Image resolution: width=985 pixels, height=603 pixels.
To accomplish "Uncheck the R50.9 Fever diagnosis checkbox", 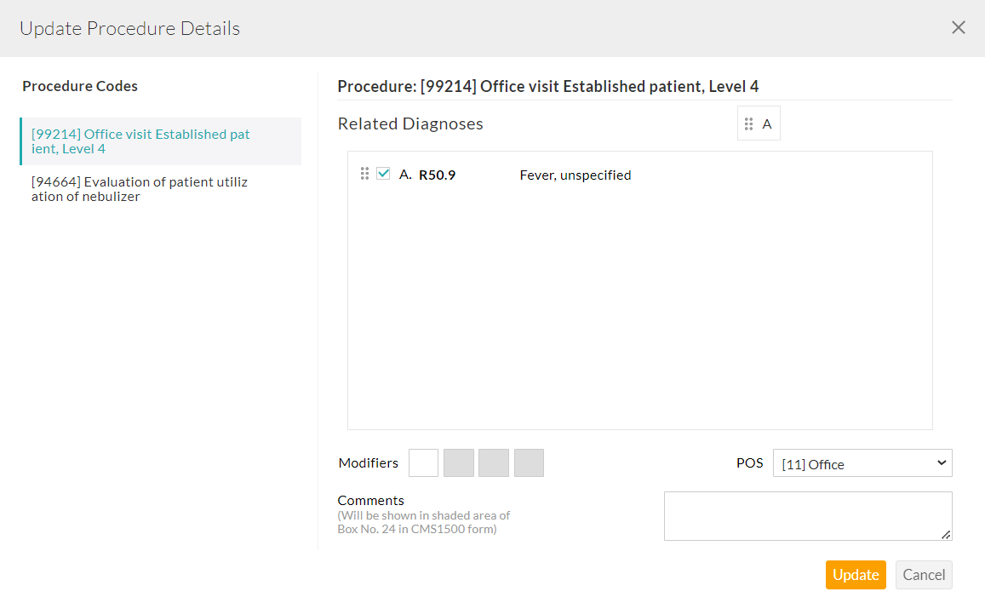I will point(383,174).
